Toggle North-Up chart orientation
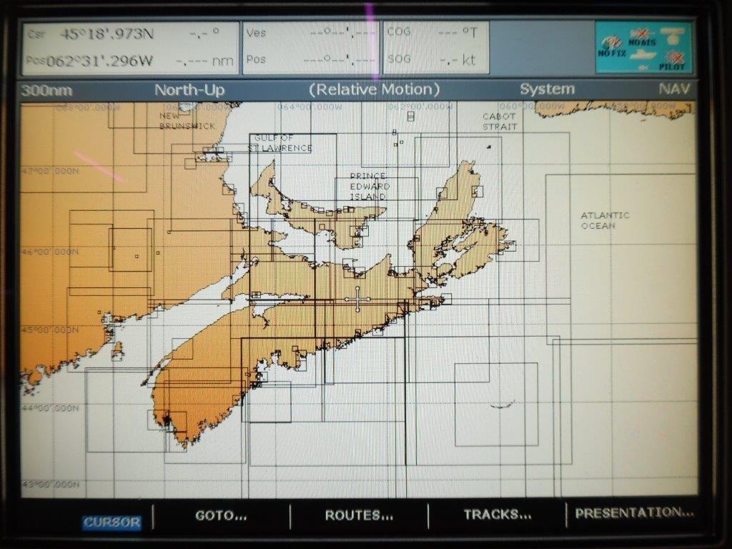The image size is (732, 549). click(x=190, y=89)
